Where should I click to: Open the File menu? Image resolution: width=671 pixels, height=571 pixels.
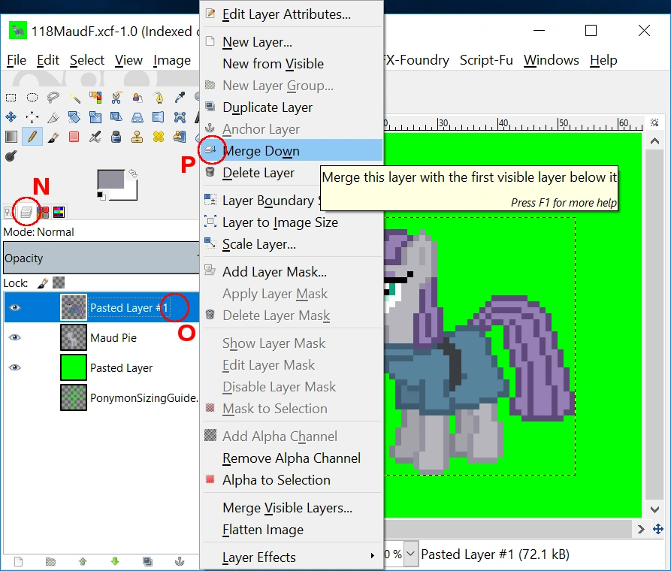click(17, 60)
